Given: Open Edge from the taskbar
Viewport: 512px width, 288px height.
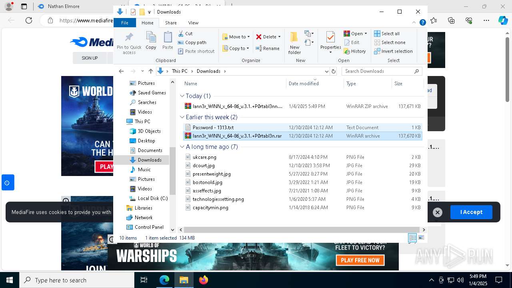Looking at the screenshot, I should coord(164,280).
